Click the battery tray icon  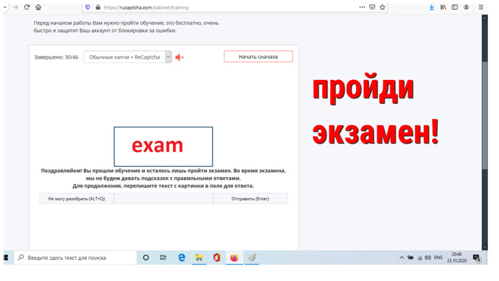pos(411,258)
